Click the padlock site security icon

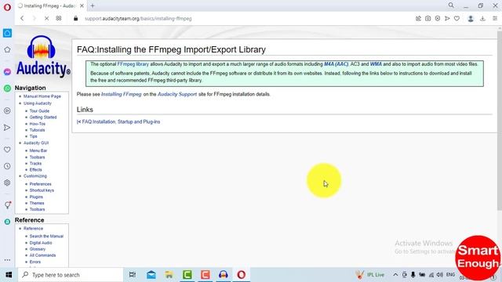[75, 19]
